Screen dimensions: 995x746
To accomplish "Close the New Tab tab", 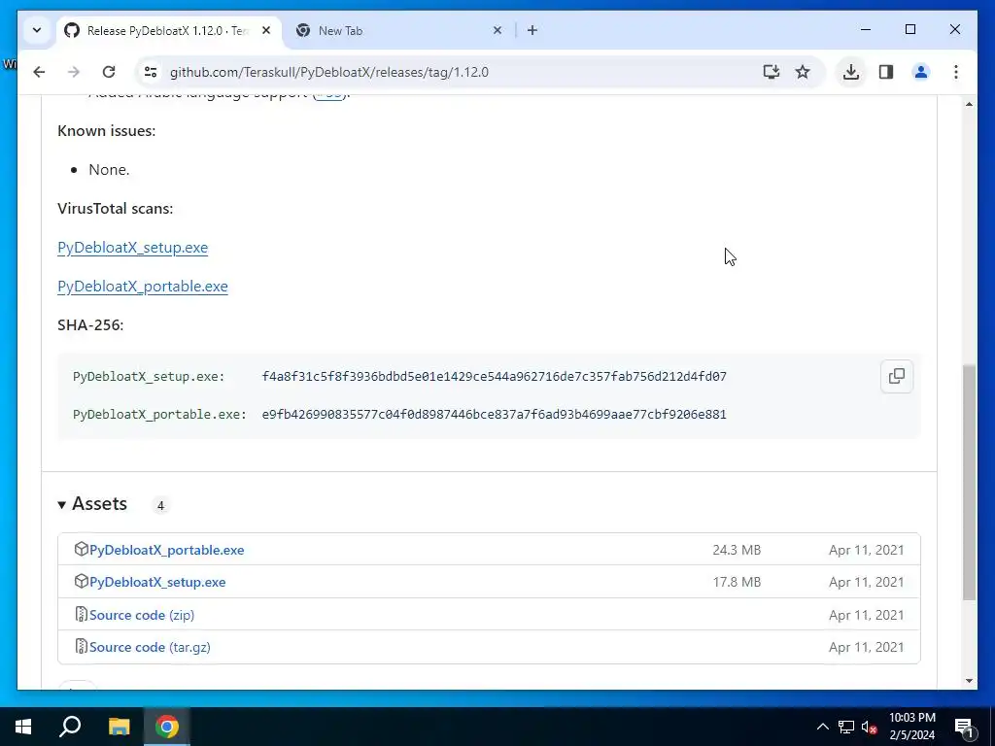I will click(x=497, y=30).
